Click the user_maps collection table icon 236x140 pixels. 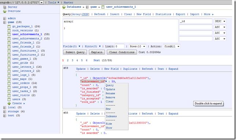(9, 79)
